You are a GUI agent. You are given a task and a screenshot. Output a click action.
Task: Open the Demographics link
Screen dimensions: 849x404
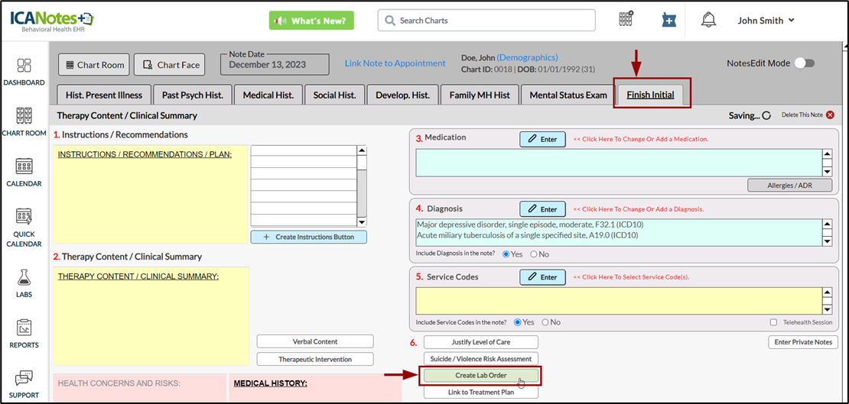click(x=528, y=57)
